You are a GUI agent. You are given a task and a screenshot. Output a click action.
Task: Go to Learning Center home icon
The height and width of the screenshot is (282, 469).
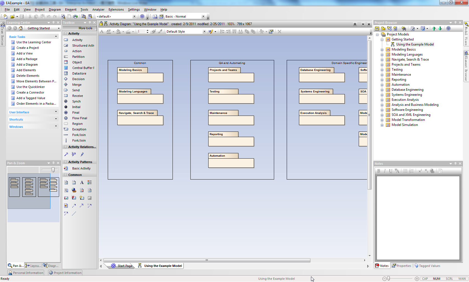point(21,28)
